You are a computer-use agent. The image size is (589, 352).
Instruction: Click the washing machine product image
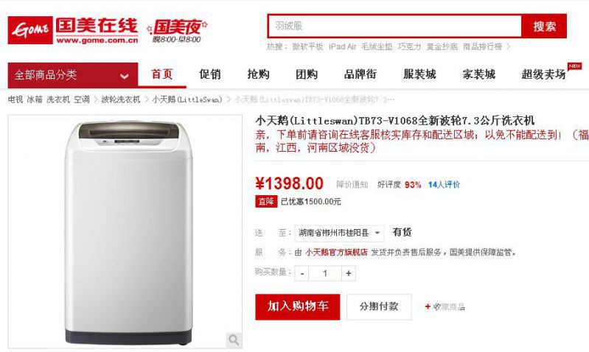coord(125,231)
